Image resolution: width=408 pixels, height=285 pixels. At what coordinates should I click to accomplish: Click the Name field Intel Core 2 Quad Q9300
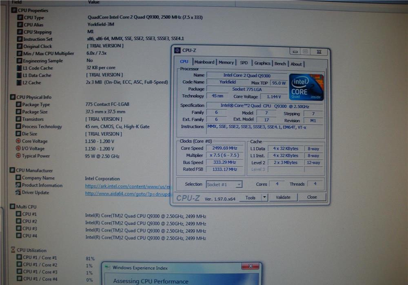coord(247,76)
